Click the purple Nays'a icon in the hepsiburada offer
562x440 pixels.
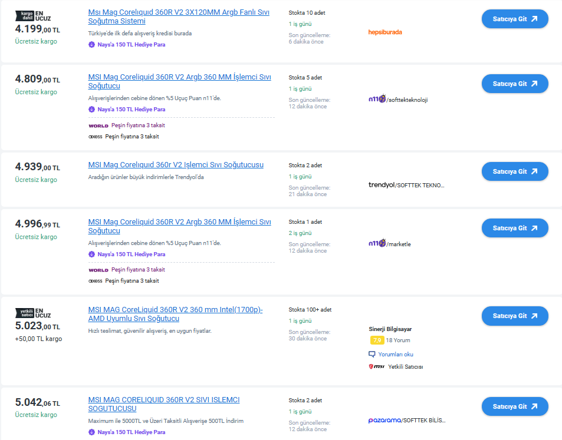coord(91,44)
